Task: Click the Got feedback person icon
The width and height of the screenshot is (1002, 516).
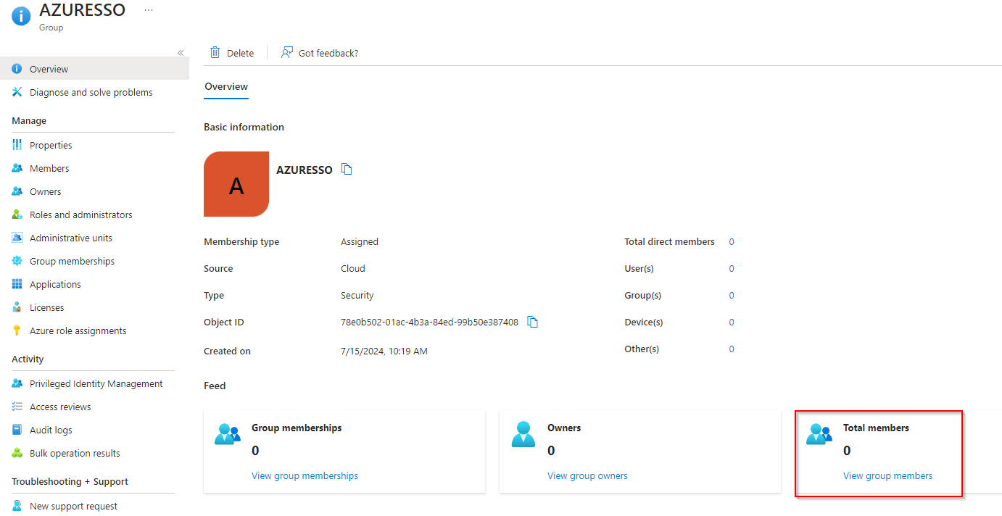Action: pyautogui.click(x=287, y=52)
